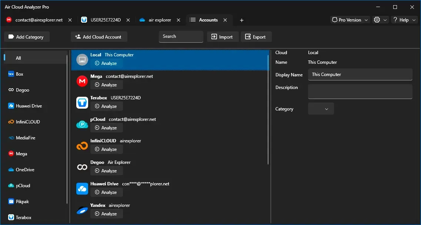Open the Help menu
This screenshot has width=421, height=225.
(x=404, y=20)
